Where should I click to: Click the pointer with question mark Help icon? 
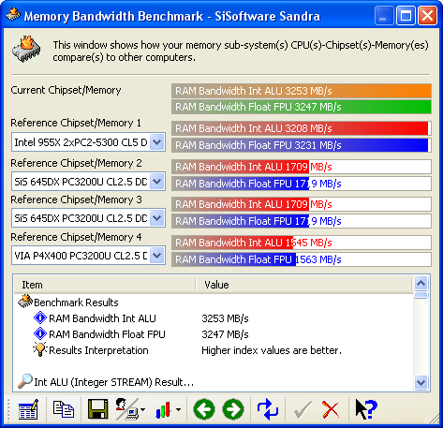pos(366,409)
